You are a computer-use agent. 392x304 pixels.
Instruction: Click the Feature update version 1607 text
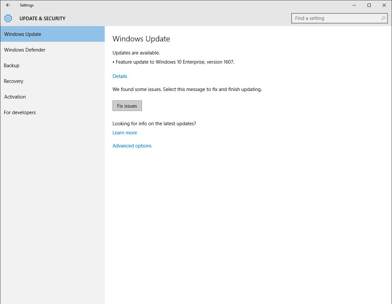tap(173, 62)
